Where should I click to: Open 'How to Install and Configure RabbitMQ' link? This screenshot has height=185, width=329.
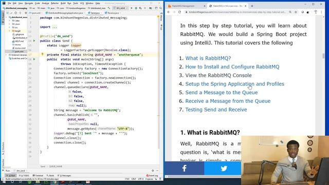[232, 67]
